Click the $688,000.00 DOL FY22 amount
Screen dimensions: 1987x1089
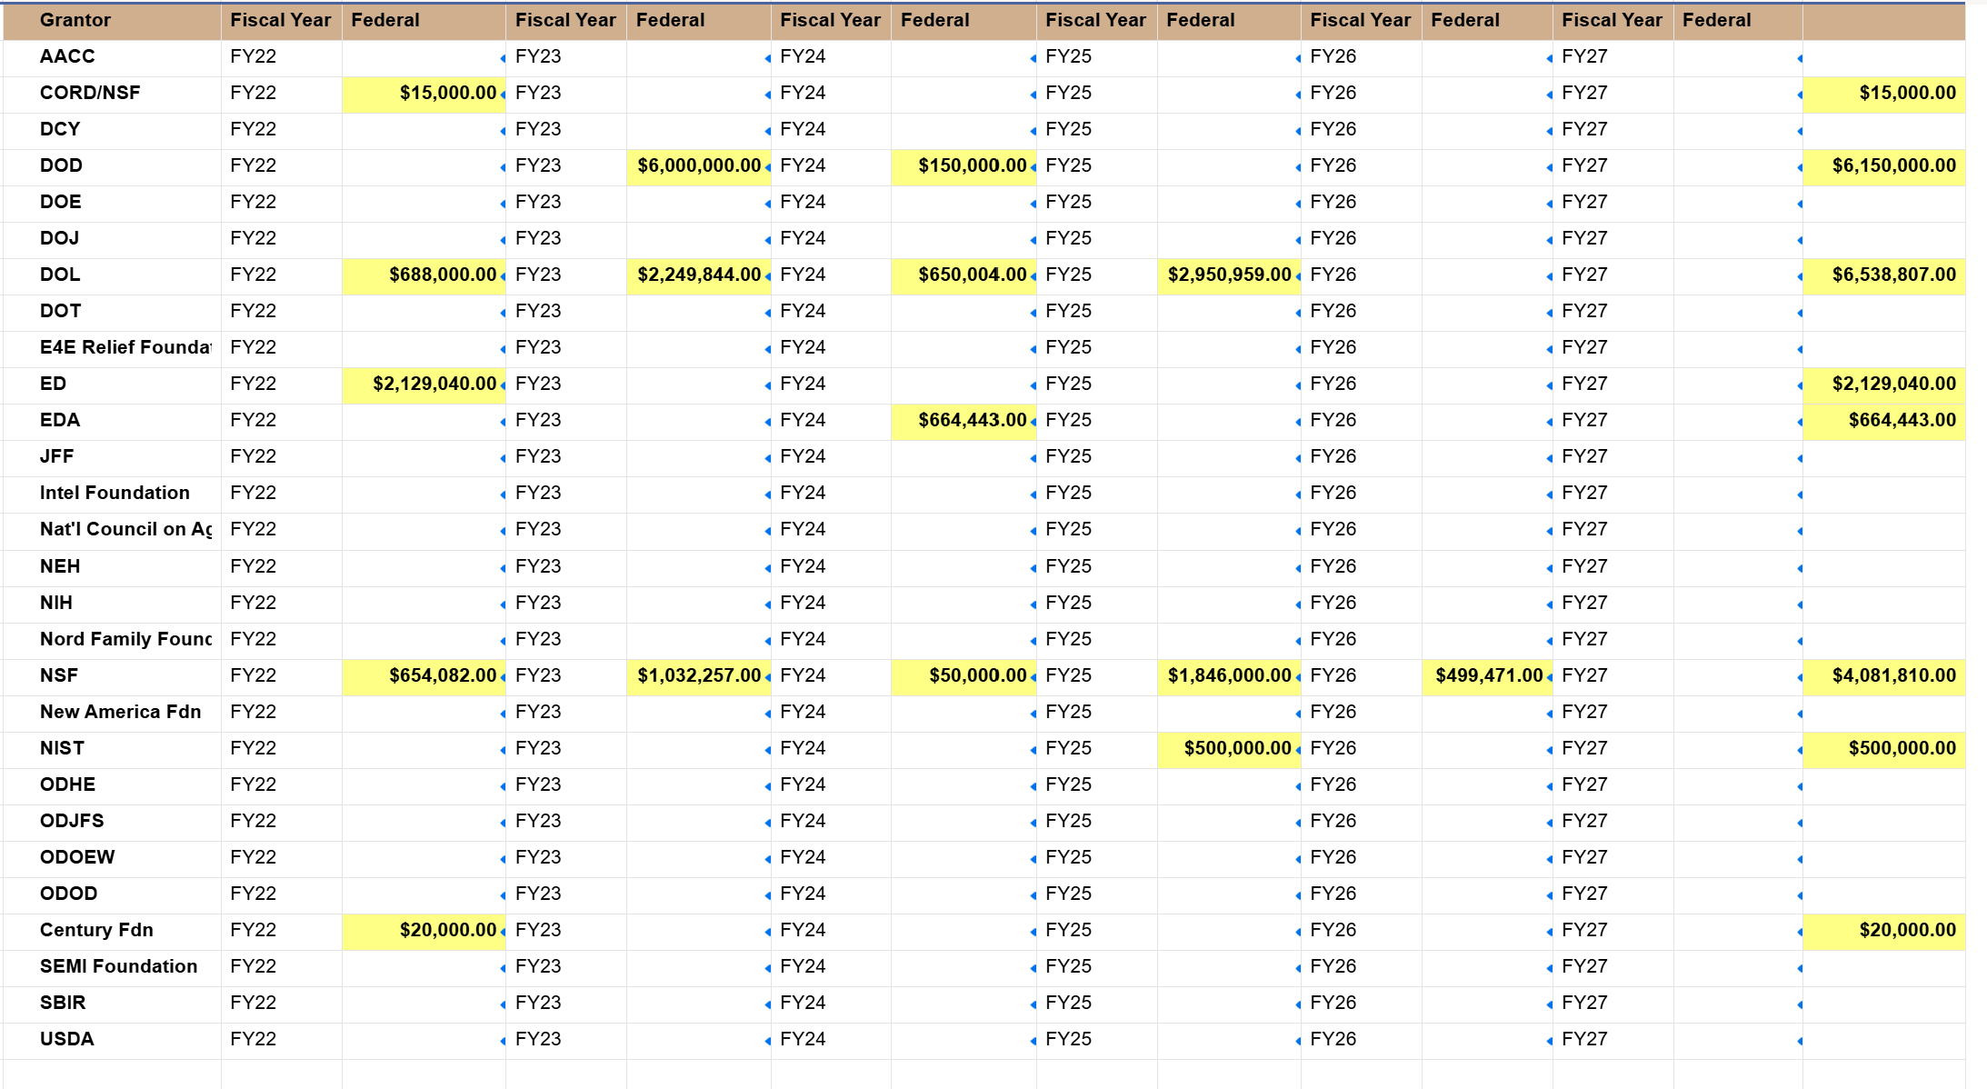[424, 275]
